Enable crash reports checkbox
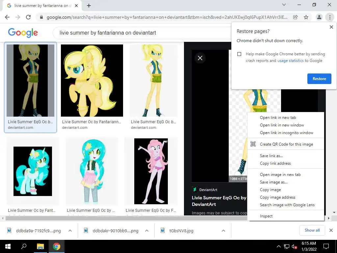The image size is (337, 253). [239, 54]
